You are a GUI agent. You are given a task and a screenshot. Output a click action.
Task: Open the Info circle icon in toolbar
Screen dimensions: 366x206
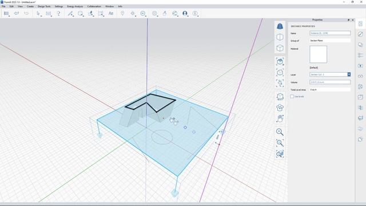[195, 14]
